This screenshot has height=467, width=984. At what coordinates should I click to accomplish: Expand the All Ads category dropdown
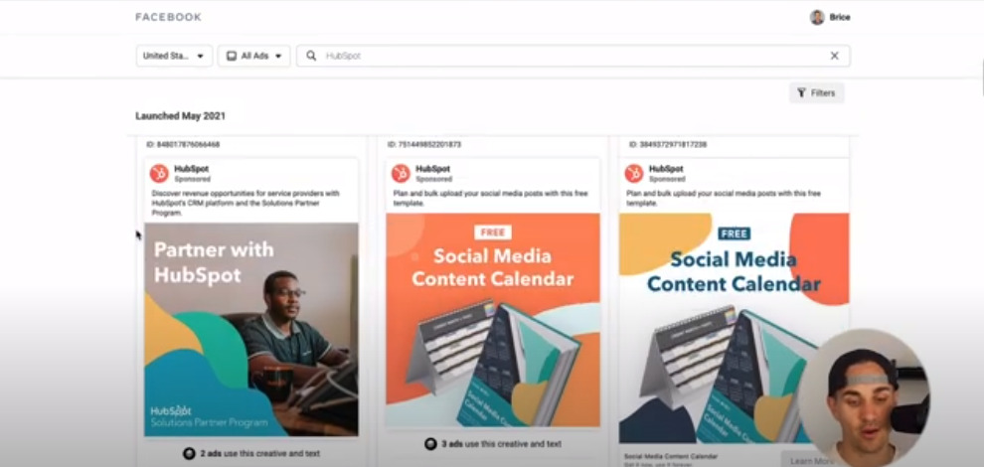(x=253, y=56)
